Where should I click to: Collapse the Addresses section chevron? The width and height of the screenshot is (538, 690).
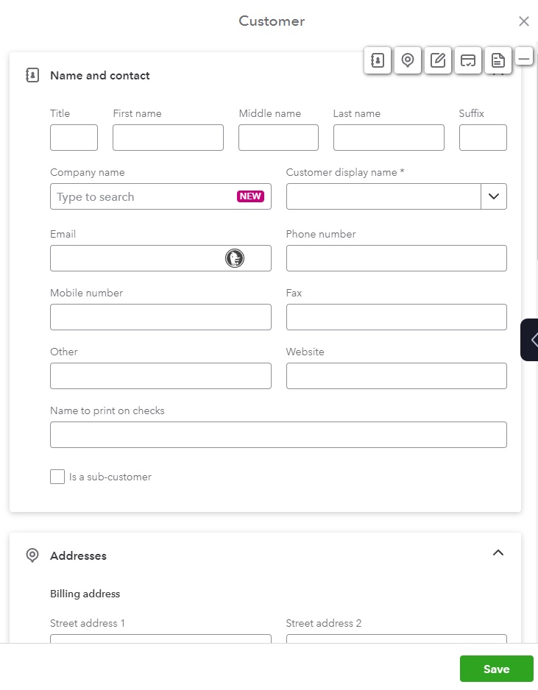coord(498,552)
